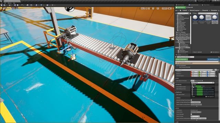Collapse the Collision section
Viewport: 220px width, 123px height.
pos(176,98)
